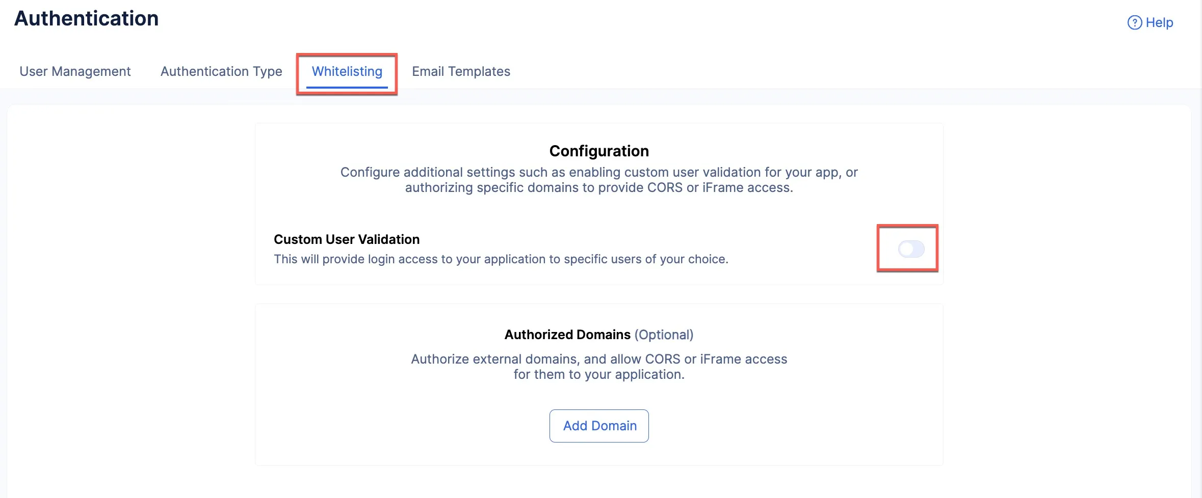1202x498 pixels.
Task: Click the "(Optional)" label beside Authorized Domains
Action: 664,335
